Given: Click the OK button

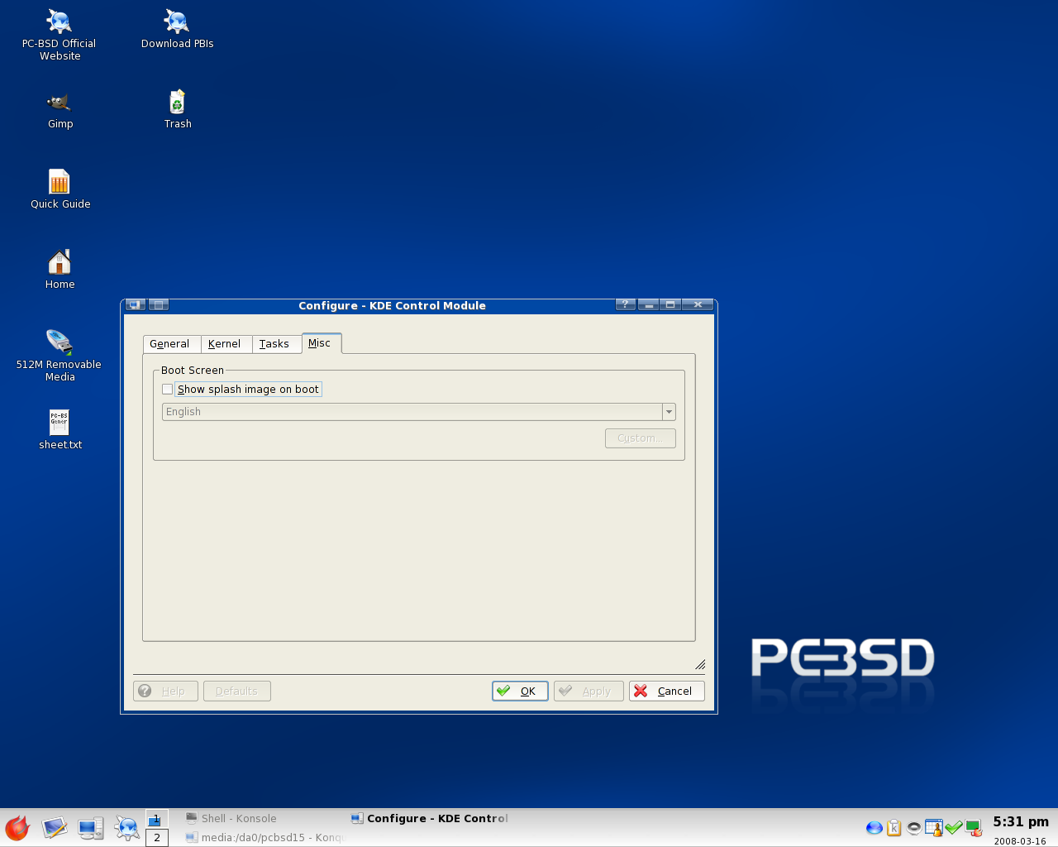Looking at the screenshot, I should (x=520, y=691).
